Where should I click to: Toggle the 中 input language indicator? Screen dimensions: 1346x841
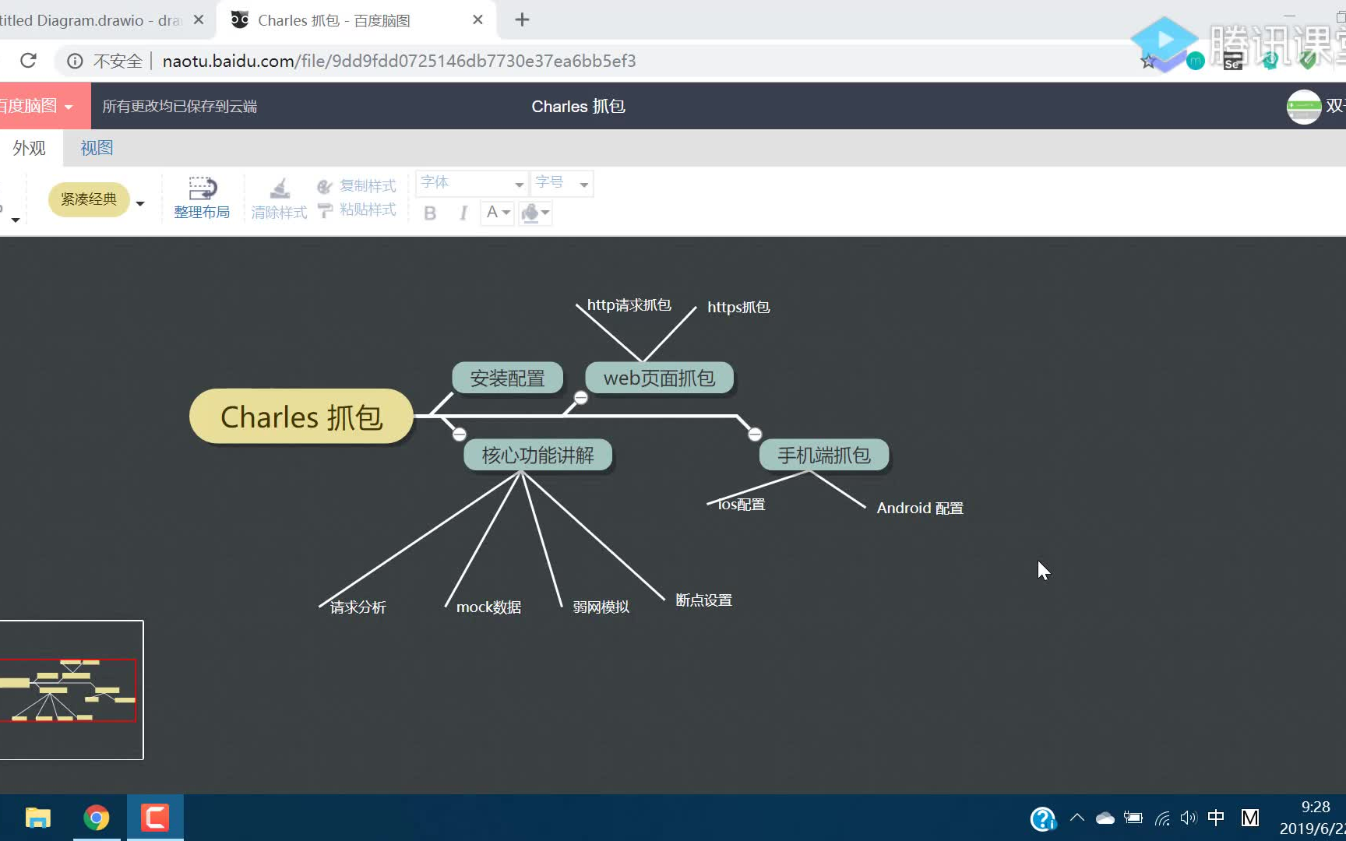click(1216, 818)
